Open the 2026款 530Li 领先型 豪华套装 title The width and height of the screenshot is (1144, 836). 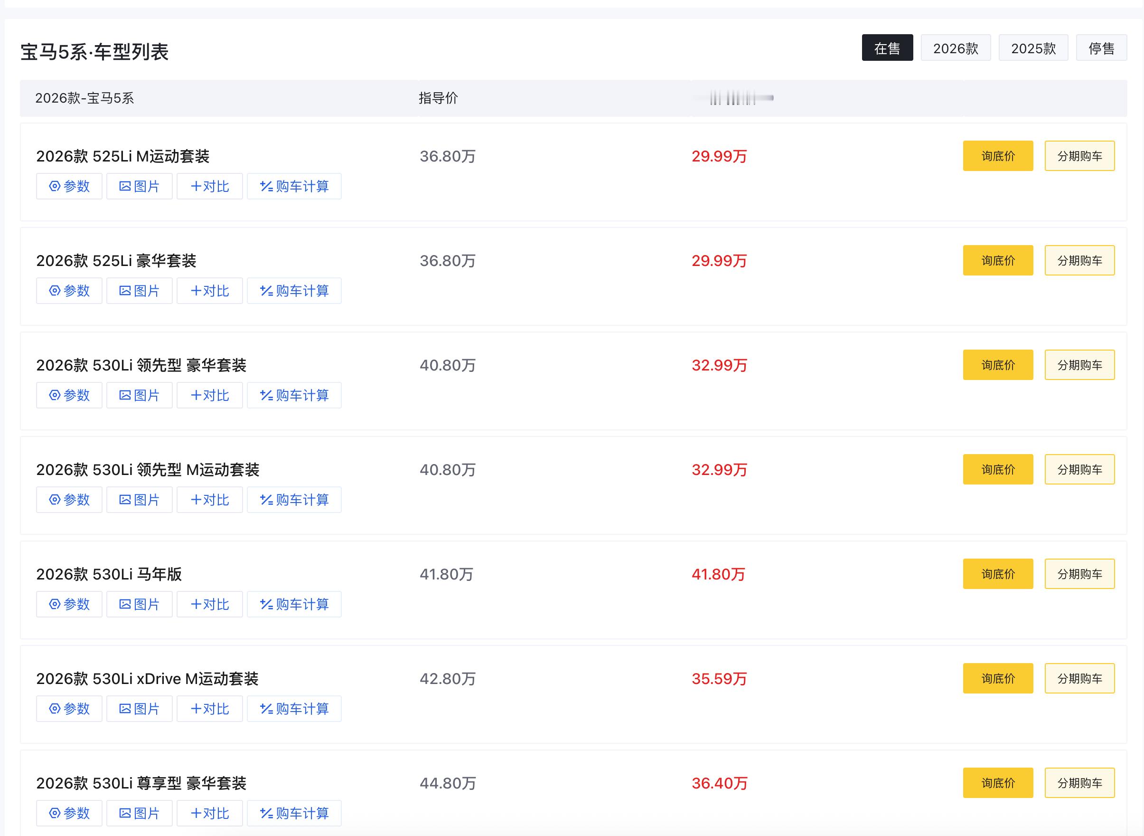pos(141,365)
